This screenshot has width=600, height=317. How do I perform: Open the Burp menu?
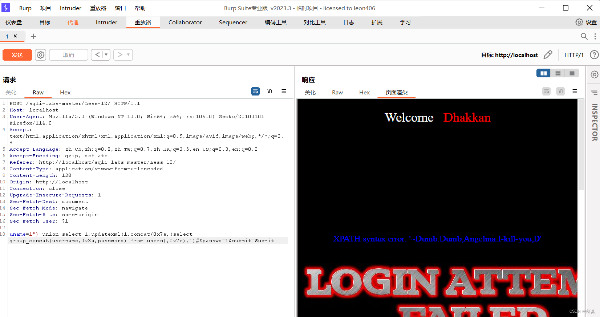(25, 8)
